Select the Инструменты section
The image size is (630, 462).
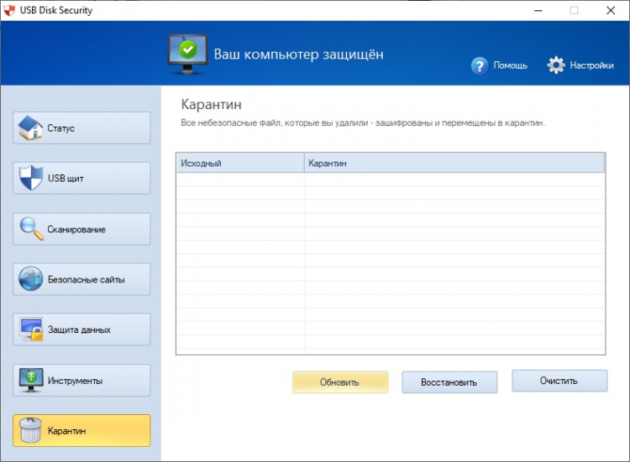pos(81,380)
